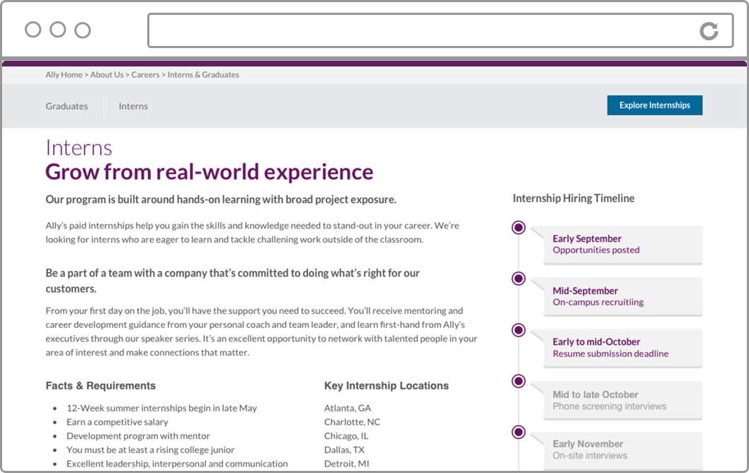Click the Ally Home breadcrumb link
Screen dimensions: 749x473
[x=64, y=74]
